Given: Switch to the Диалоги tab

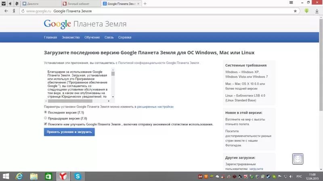Looking at the screenshot, I should pyautogui.click(x=41, y=4).
